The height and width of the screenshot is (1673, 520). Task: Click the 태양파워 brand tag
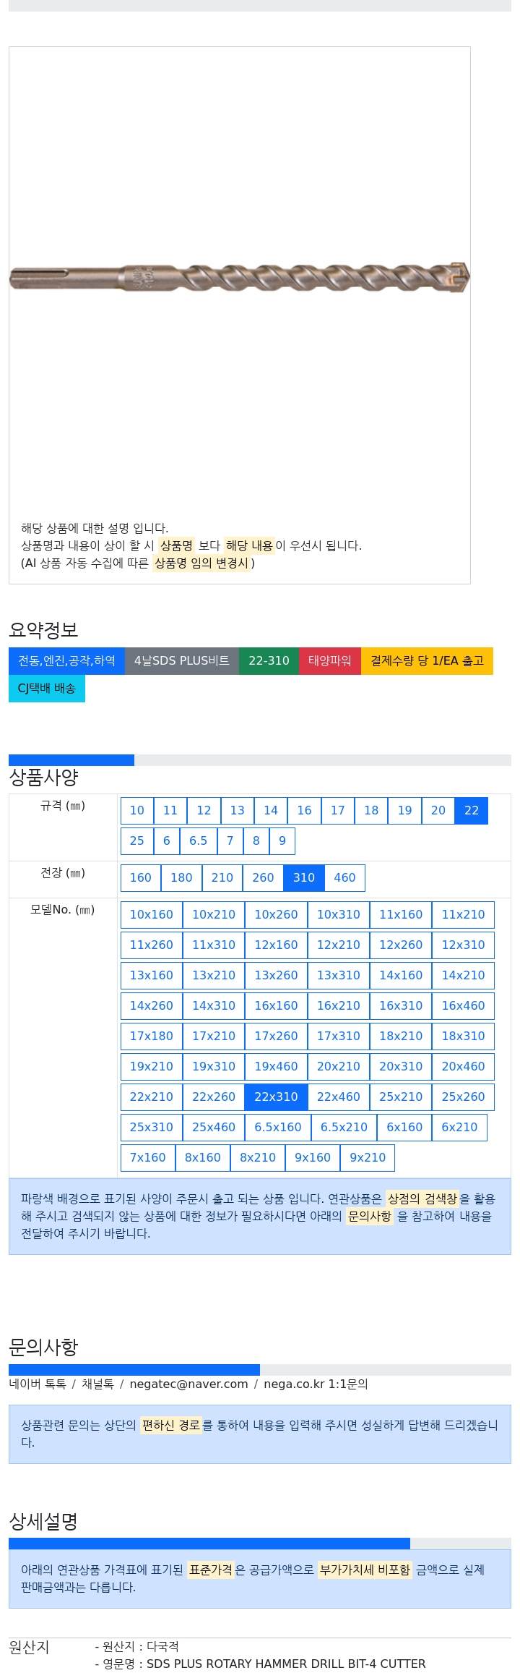[330, 660]
